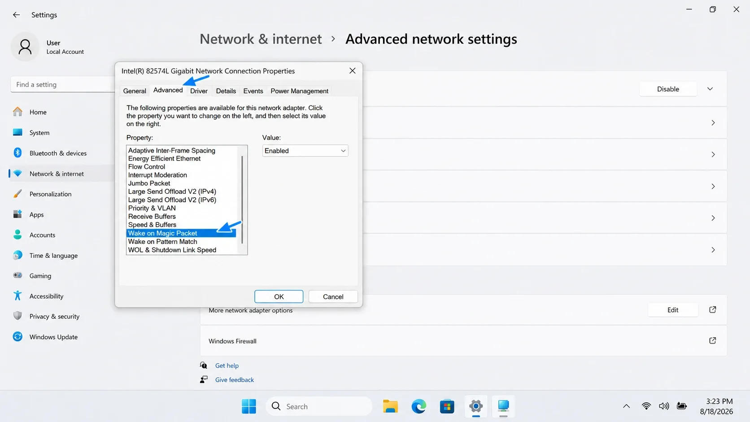Select Wake on Magic Packet property
Screen dimensions: 750x422
[x=181, y=233]
